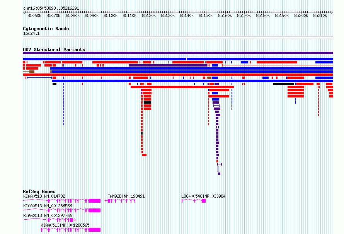344x234 pixels.
Task: Select the long black variant bar near 85190k
Action: point(283,84)
